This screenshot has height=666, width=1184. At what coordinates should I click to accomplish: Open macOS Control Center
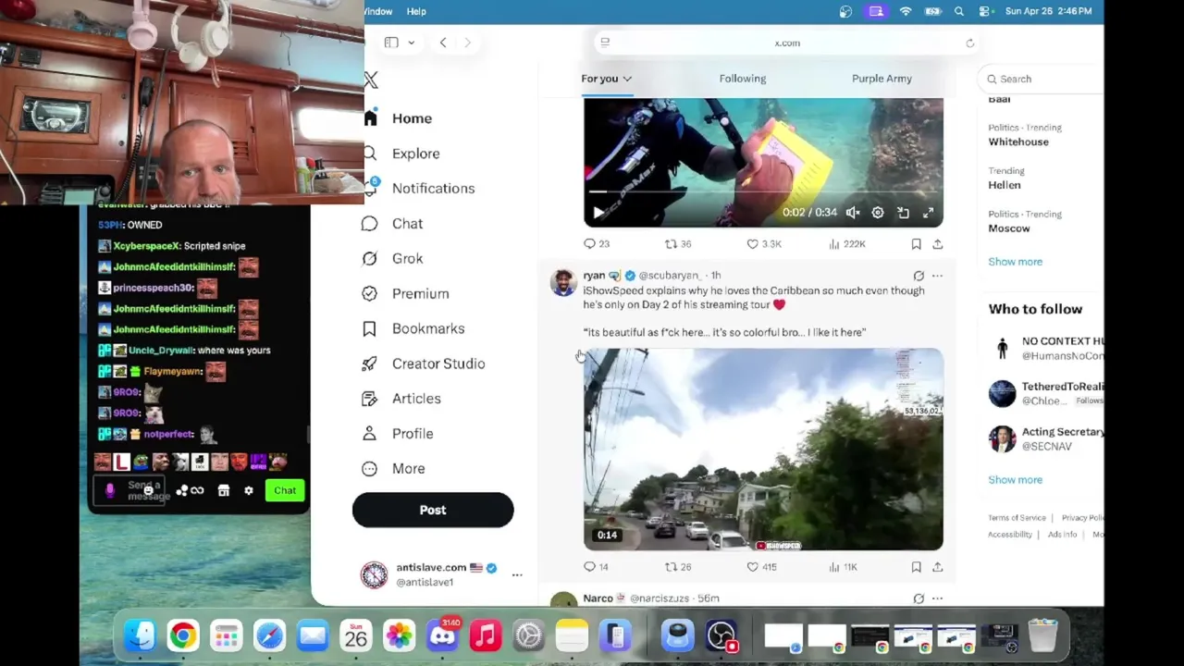[x=986, y=11]
